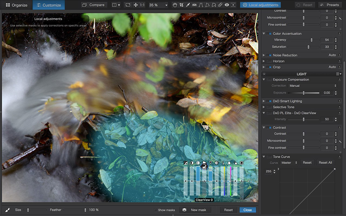346x216 pixels.
Task: Toggle Noise Reduction enable switch
Action: click(269, 55)
